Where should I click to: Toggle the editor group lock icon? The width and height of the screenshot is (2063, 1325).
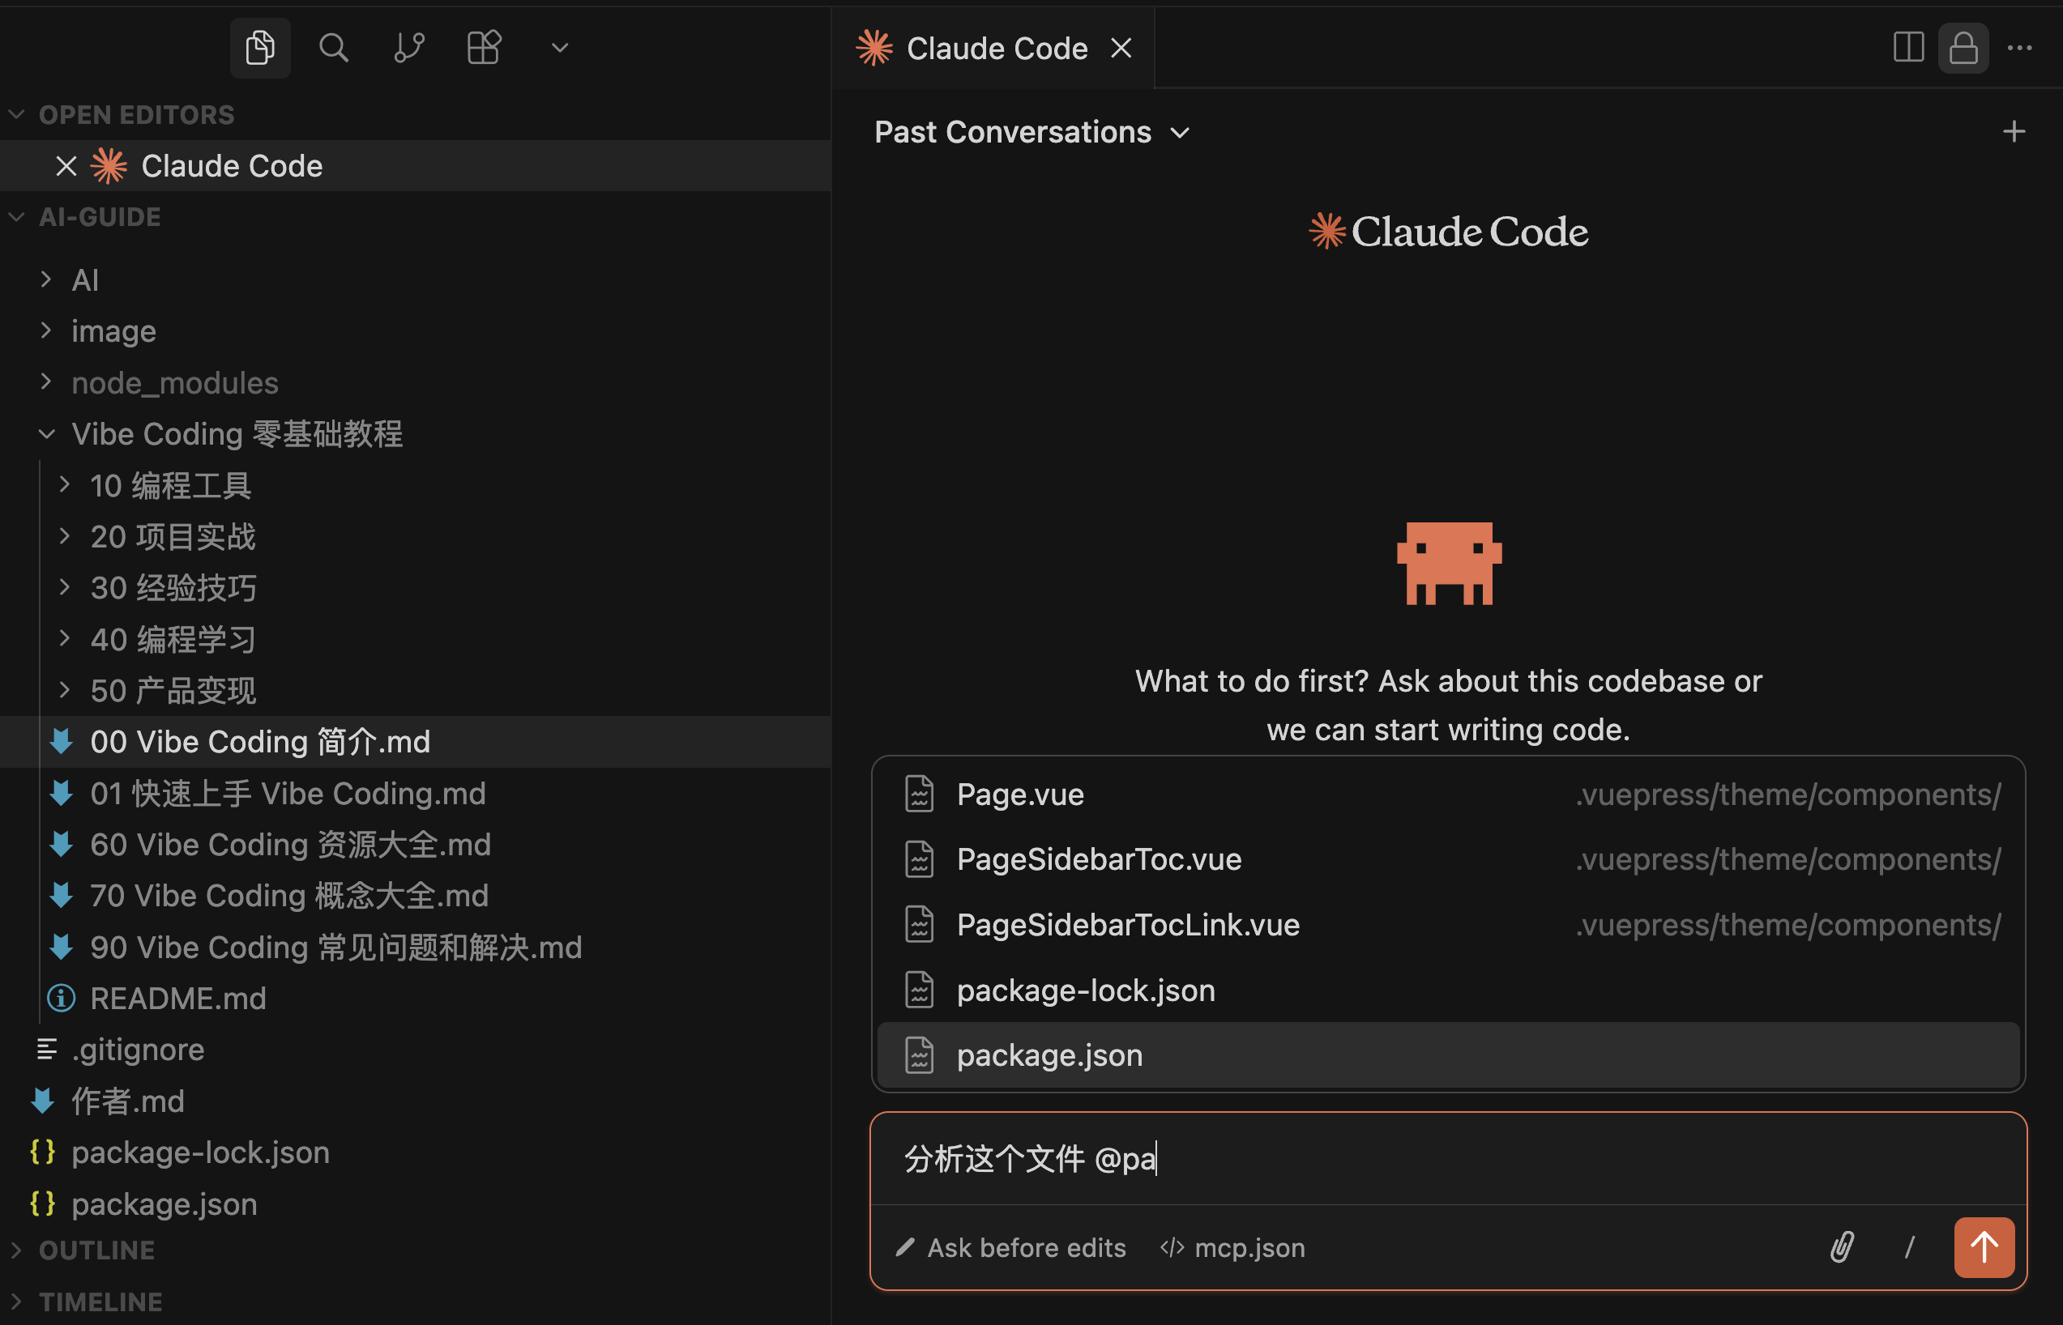coord(1963,47)
